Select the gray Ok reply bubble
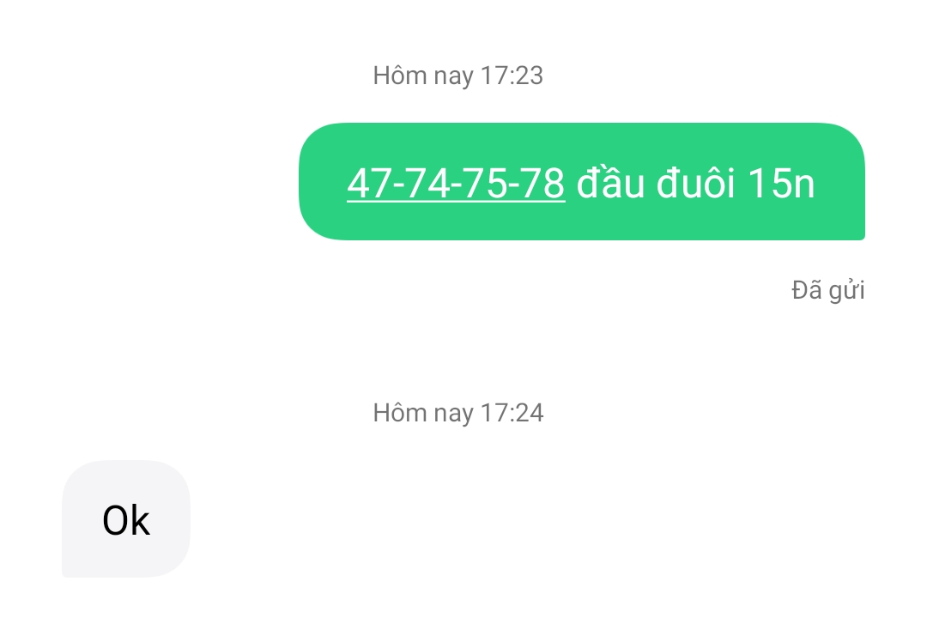The image size is (927, 642). click(x=126, y=518)
